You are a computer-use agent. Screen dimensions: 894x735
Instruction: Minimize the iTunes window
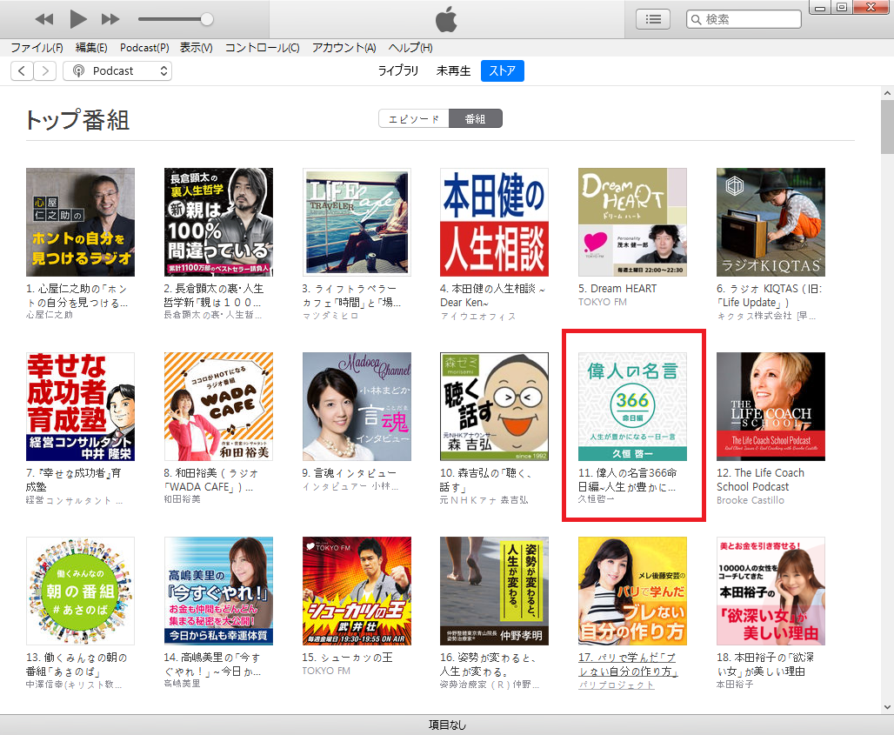pos(820,8)
